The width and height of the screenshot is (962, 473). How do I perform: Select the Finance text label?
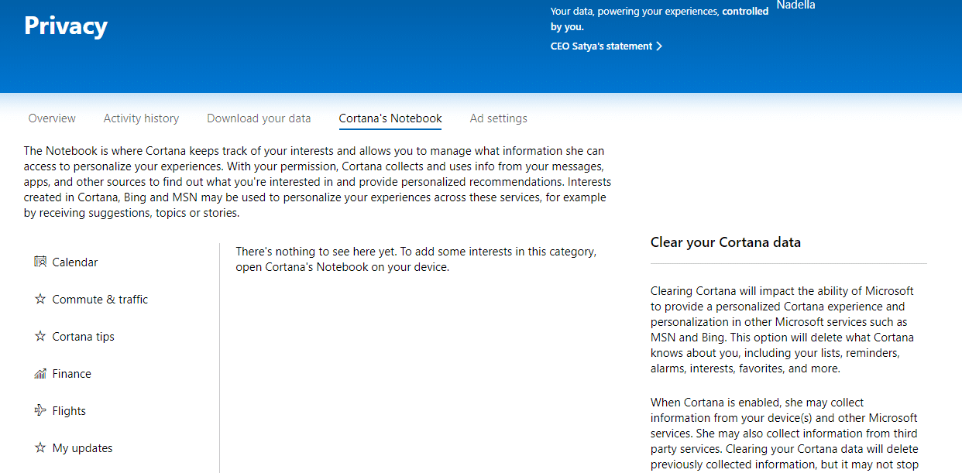[71, 374]
